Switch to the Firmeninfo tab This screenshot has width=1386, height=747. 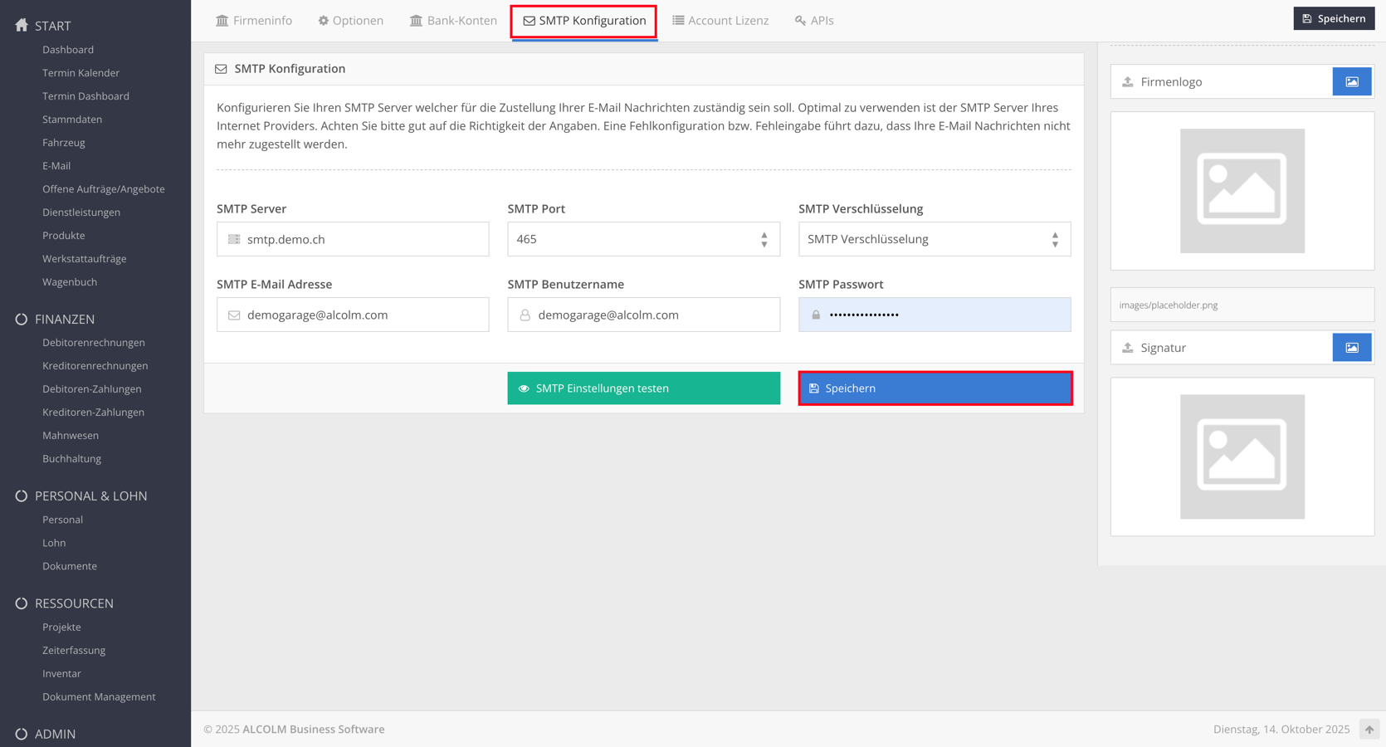pos(254,20)
